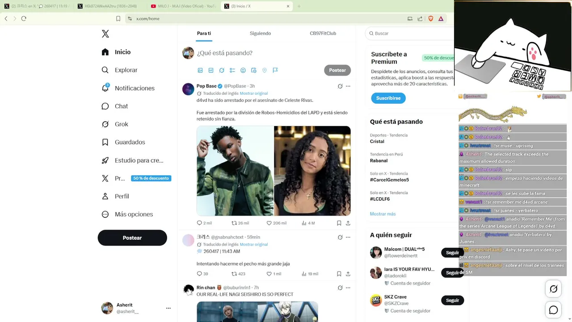Switch to the Siguiendo tab
This screenshot has height=322, width=572.
(260, 34)
